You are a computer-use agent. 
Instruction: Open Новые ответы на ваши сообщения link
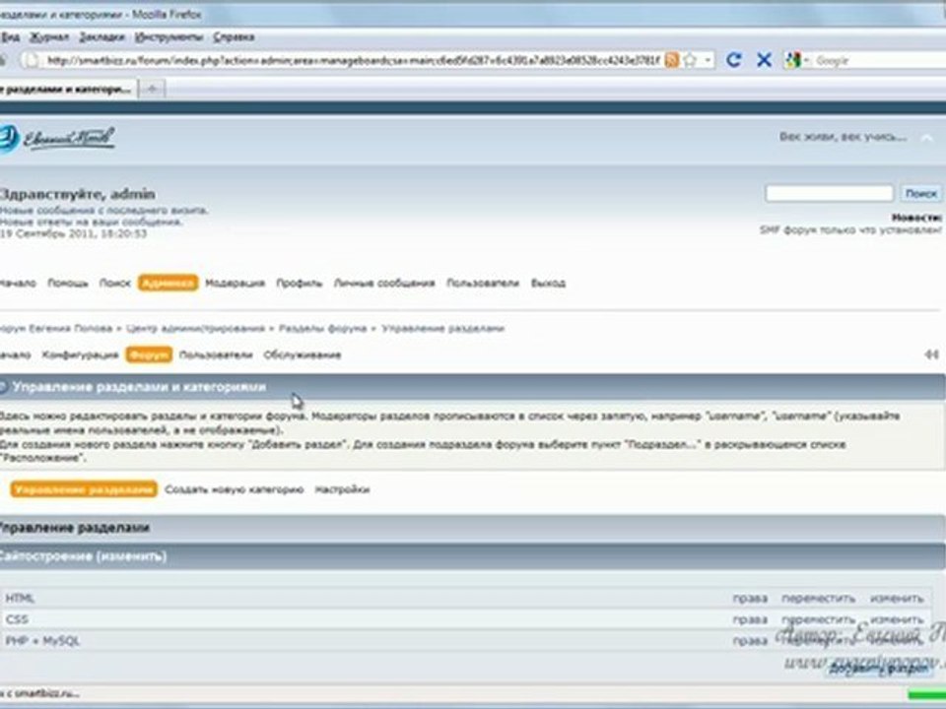(91, 222)
